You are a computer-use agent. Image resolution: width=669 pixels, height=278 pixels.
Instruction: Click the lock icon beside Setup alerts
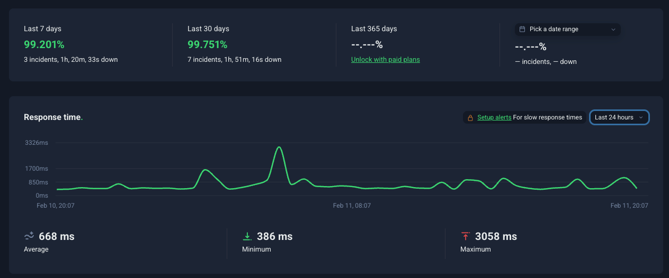[470, 117]
